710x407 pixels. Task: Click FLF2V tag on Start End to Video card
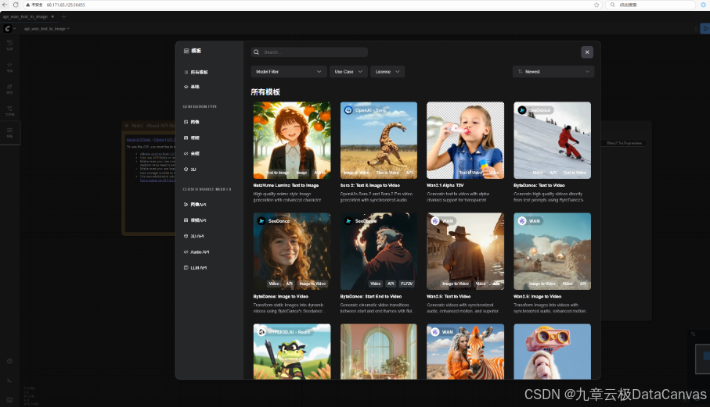pyautogui.click(x=406, y=284)
